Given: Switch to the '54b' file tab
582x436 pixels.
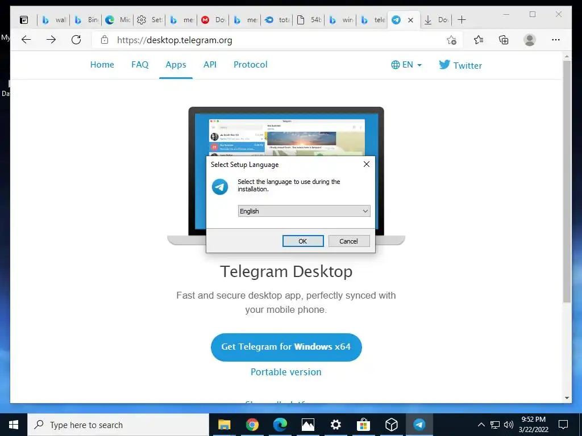Looking at the screenshot, I should click(309, 20).
